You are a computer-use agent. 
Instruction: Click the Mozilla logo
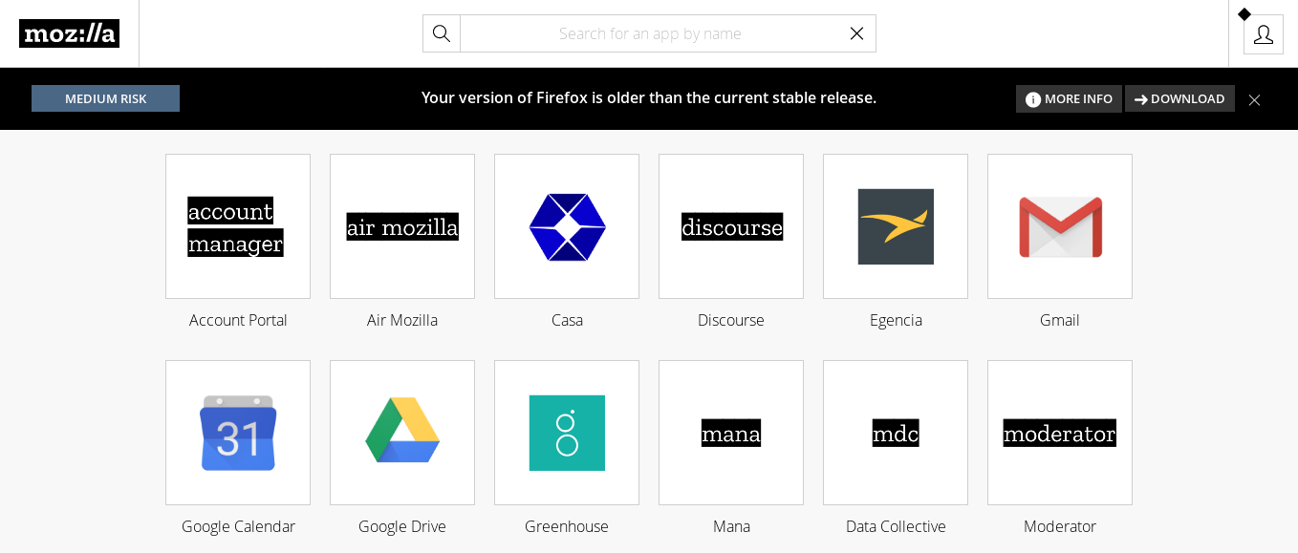(69, 33)
